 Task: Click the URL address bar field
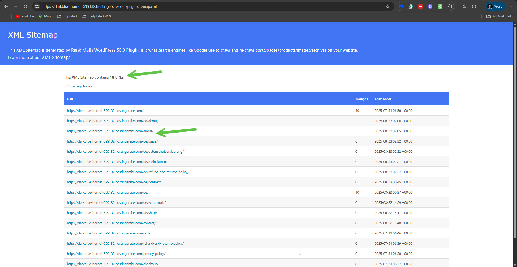coord(210,6)
